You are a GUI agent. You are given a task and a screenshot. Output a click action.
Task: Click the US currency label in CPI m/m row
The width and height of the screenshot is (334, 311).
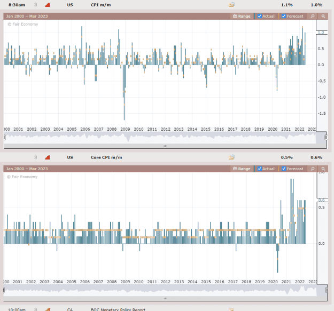coord(70,5)
